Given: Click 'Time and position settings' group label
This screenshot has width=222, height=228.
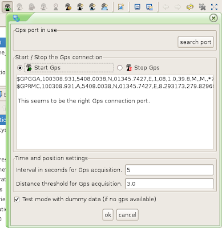Looking at the screenshot, I should point(51,158).
